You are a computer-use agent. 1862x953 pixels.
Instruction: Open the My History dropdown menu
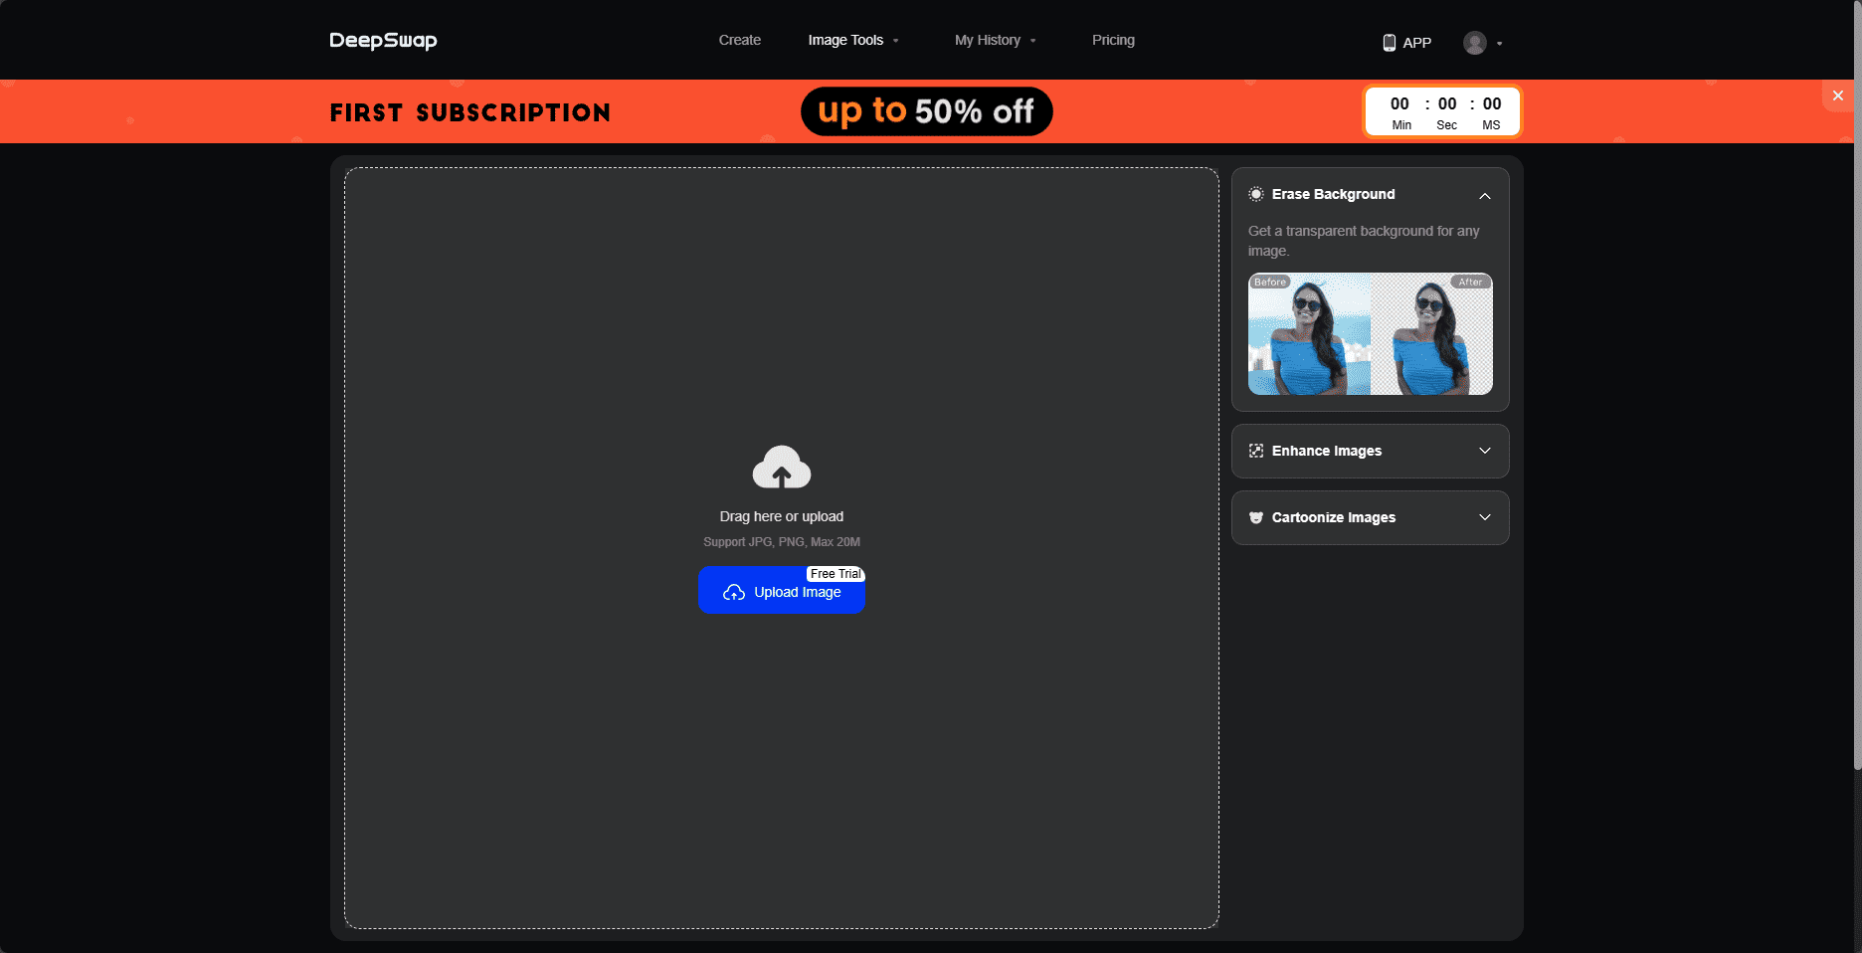pyautogui.click(x=996, y=40)
